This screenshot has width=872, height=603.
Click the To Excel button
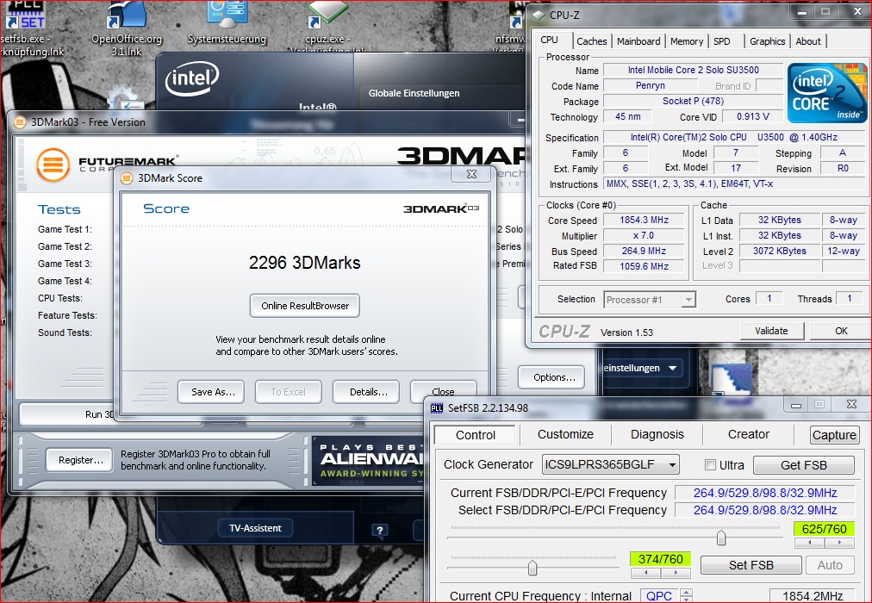click(x=288, y=392)
